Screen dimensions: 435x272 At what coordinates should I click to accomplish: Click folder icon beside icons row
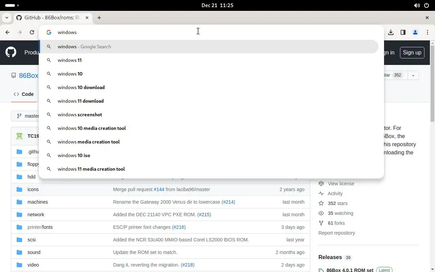[x=19, y=189]
